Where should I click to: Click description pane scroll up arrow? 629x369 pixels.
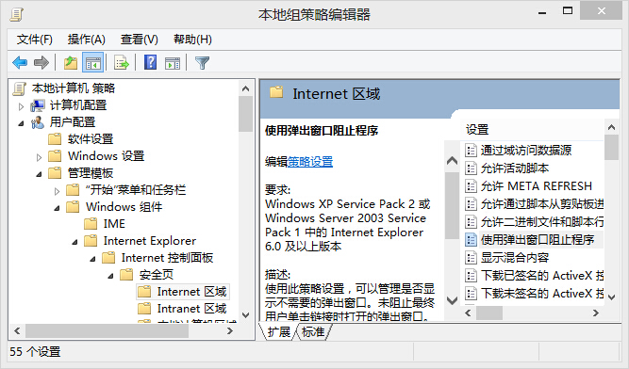pos(452,160)
